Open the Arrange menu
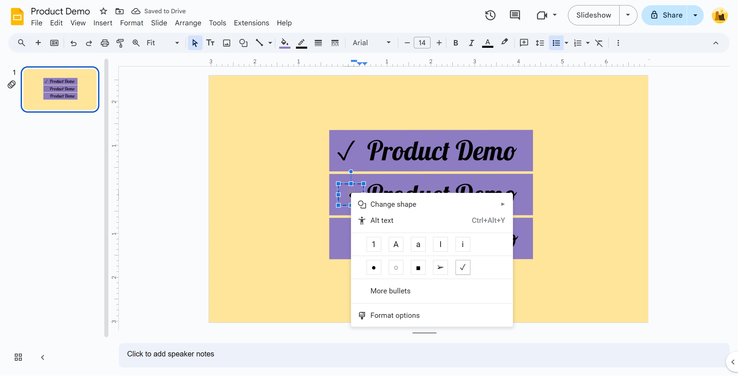Viewport: 738px width, 376px height. pyautogui.click(x=188, y=23)
